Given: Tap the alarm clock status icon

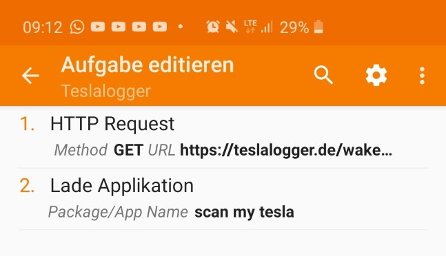Looking at the screenshot, I should point(213,27).
